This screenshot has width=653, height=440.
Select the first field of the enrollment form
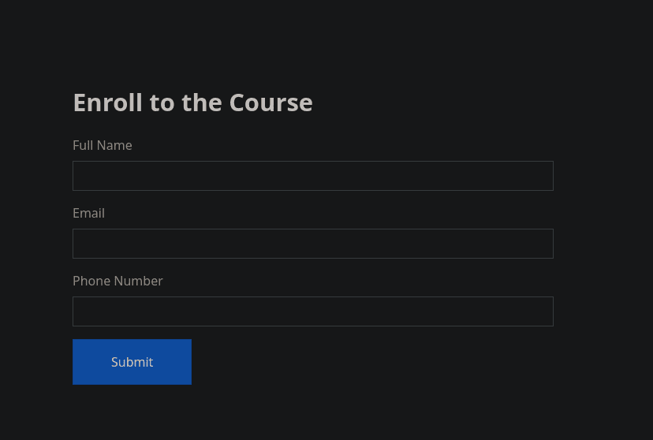[312, 176]
